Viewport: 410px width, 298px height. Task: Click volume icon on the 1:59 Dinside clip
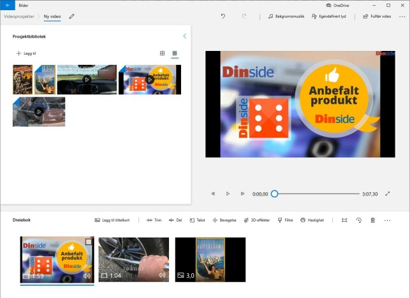87,276
